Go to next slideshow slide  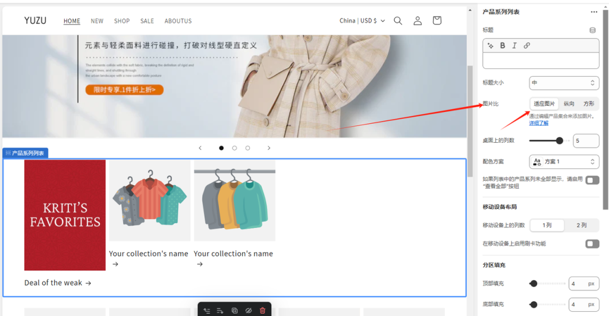point(269,148)
